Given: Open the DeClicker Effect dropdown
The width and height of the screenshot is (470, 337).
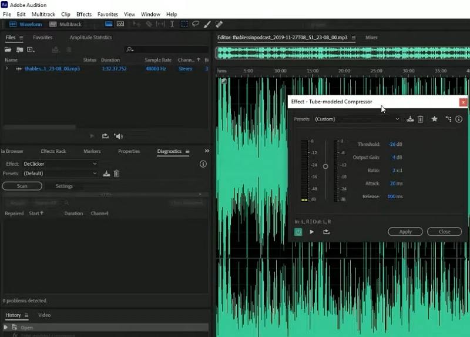Looking at the screenshot, I should click(x=59, y=164).
